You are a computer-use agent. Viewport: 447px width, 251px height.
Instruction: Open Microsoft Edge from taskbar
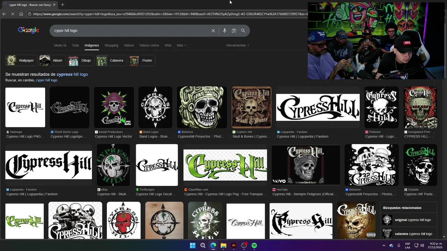tap(213, 245)
